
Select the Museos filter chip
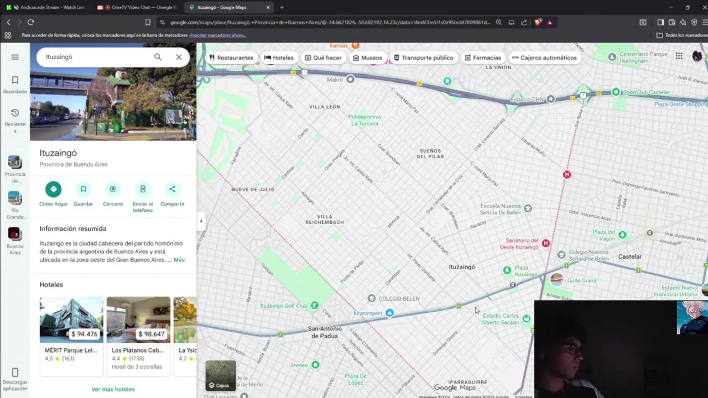click(x=367, y=57)
